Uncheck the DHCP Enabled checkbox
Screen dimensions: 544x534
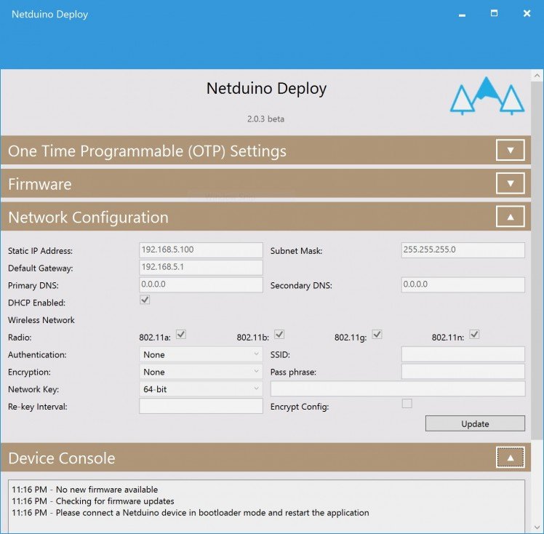pyautogui.click(x=145, y=300)
